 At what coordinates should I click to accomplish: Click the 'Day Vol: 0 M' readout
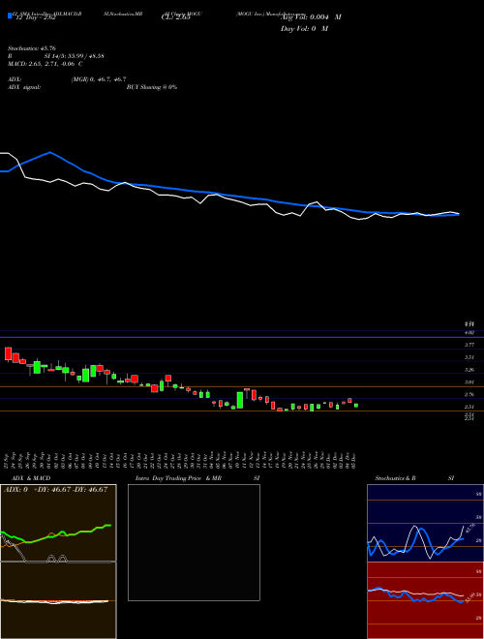[304, 28]
